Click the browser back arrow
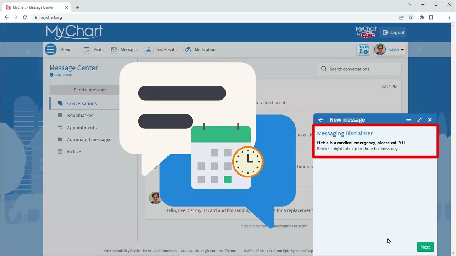Screen dimensions: 456x256 tap(6, 17)
